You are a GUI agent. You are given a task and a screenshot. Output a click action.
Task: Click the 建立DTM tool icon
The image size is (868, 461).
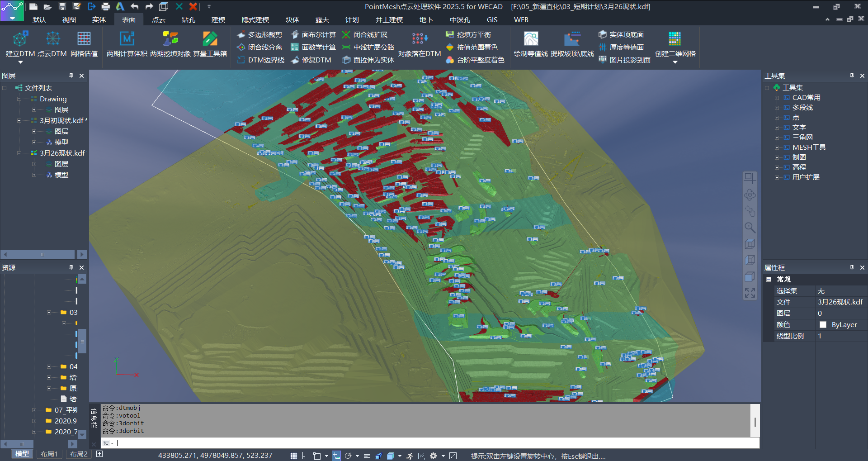tap(20, 39)
